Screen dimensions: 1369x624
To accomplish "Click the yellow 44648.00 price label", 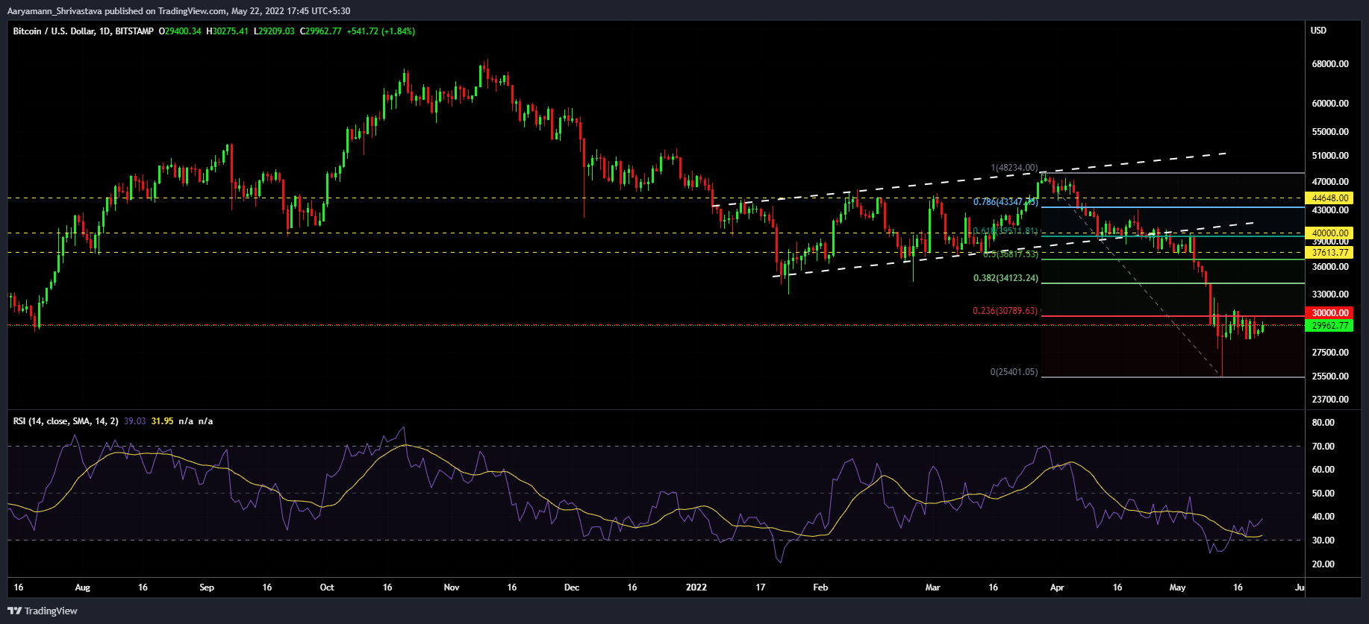I will pos(1329,198).
